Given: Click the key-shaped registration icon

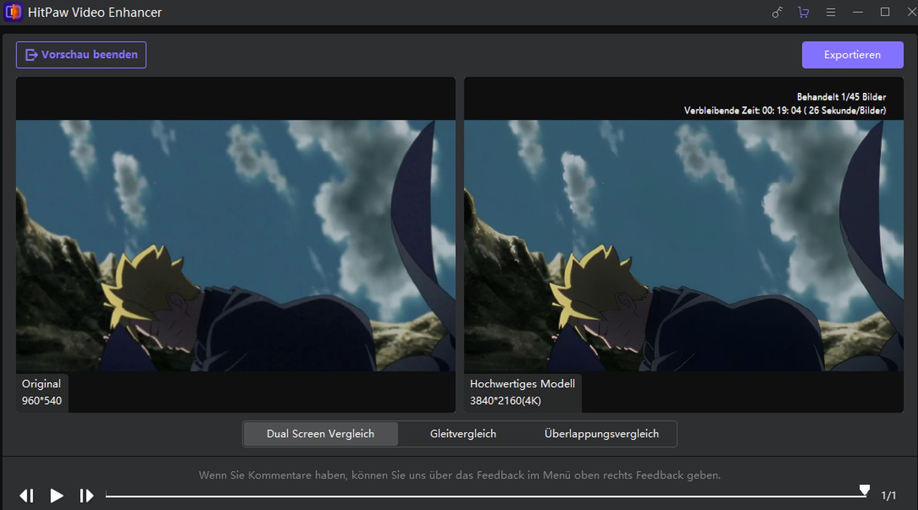Looking at the screenshot, I should 777,12.
